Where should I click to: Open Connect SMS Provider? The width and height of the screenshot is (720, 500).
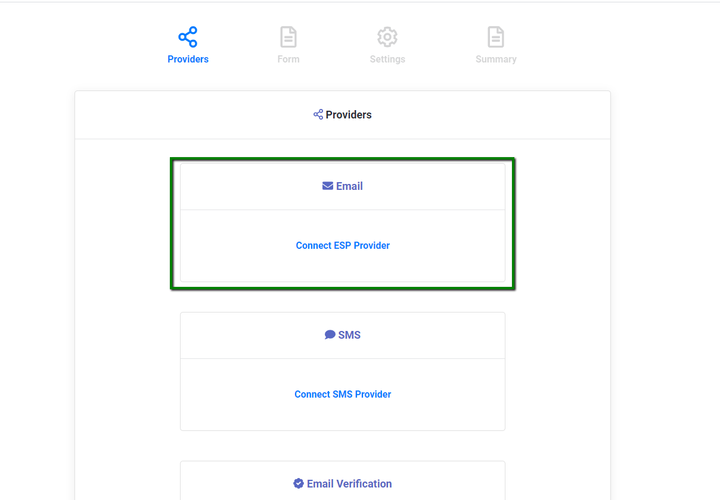pyautogui.click(x=343, y=394)
